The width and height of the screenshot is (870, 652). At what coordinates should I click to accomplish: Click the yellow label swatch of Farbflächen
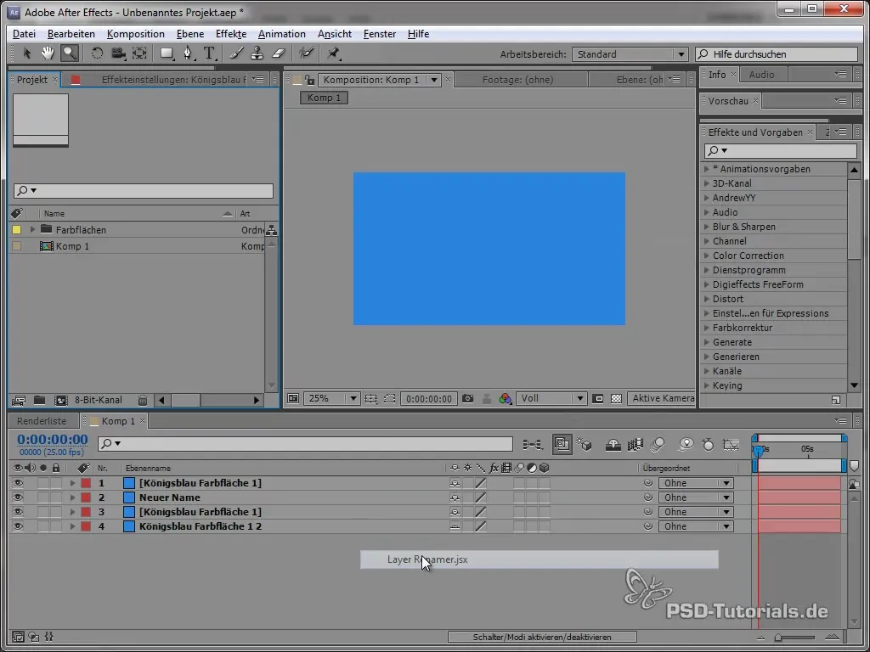[17, 229]
